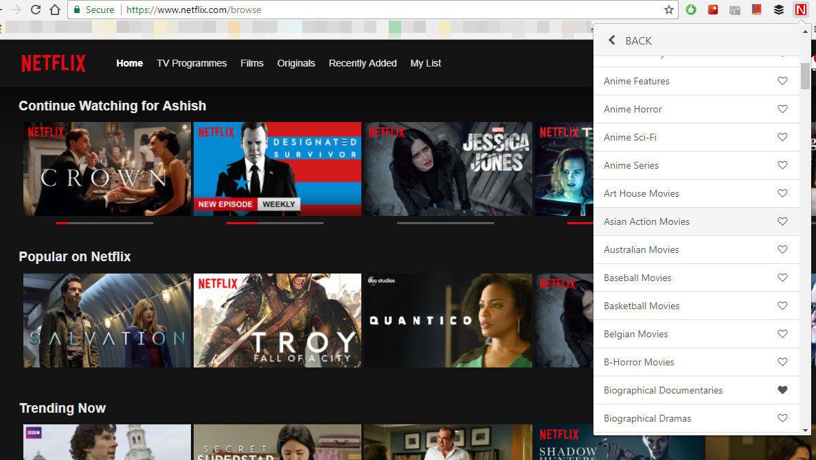
Task: Open Asian Action Movies category
Action: [646, 221]
